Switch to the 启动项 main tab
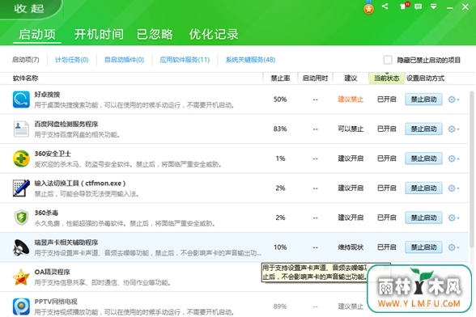 point(37,34)
